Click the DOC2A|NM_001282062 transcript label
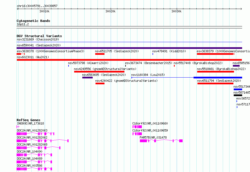The image size is (250, 172). 32,137
